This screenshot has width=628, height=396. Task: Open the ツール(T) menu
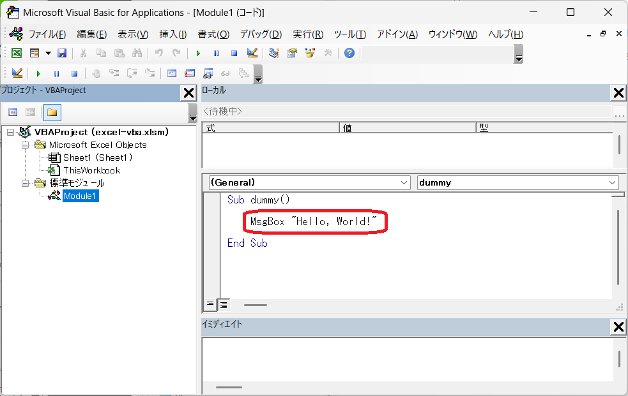pos(350,34)
